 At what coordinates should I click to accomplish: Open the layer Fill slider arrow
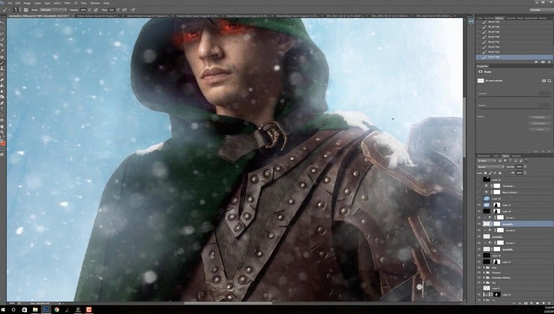click(x=526, y=173)
